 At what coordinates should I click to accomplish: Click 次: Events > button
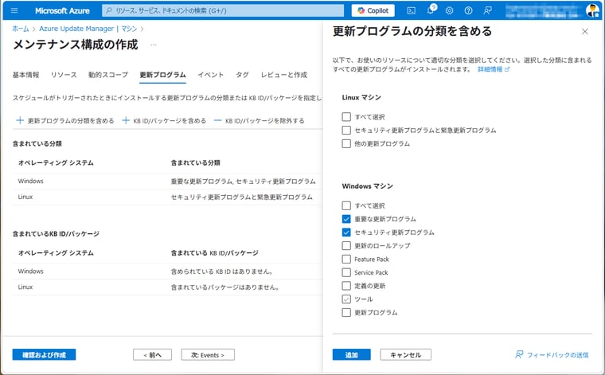point(208,355)
